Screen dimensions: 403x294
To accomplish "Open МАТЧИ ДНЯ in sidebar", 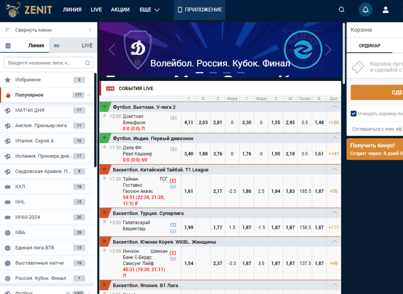I will click(47, 110).
